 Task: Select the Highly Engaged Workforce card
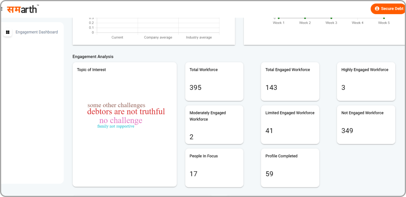coord(366,82)
